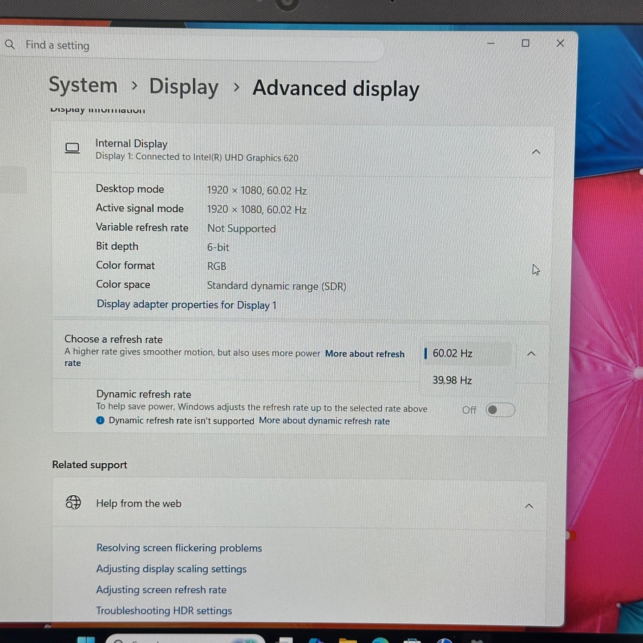Navigate to Display in the breadcrumb
Image resolution: width=643 pixels, height=643 pixels.
point(184,86)
